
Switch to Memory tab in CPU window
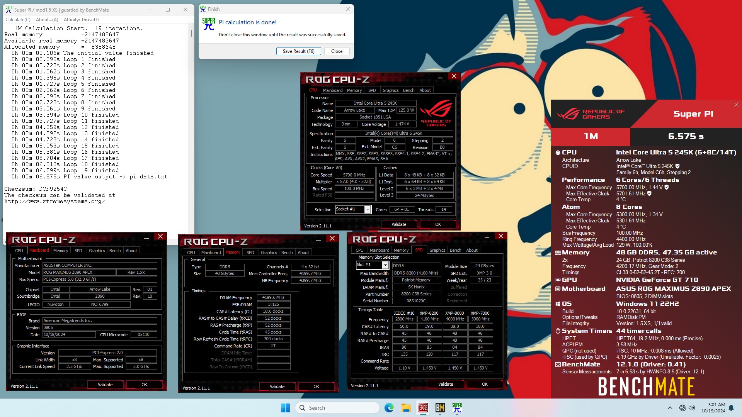[x=354, y=90]
